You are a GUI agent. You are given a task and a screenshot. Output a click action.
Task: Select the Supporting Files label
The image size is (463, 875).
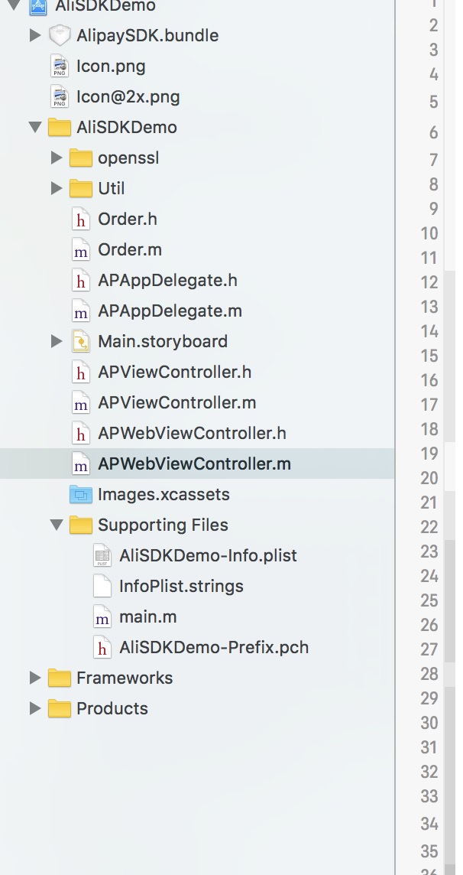(164, 525)
